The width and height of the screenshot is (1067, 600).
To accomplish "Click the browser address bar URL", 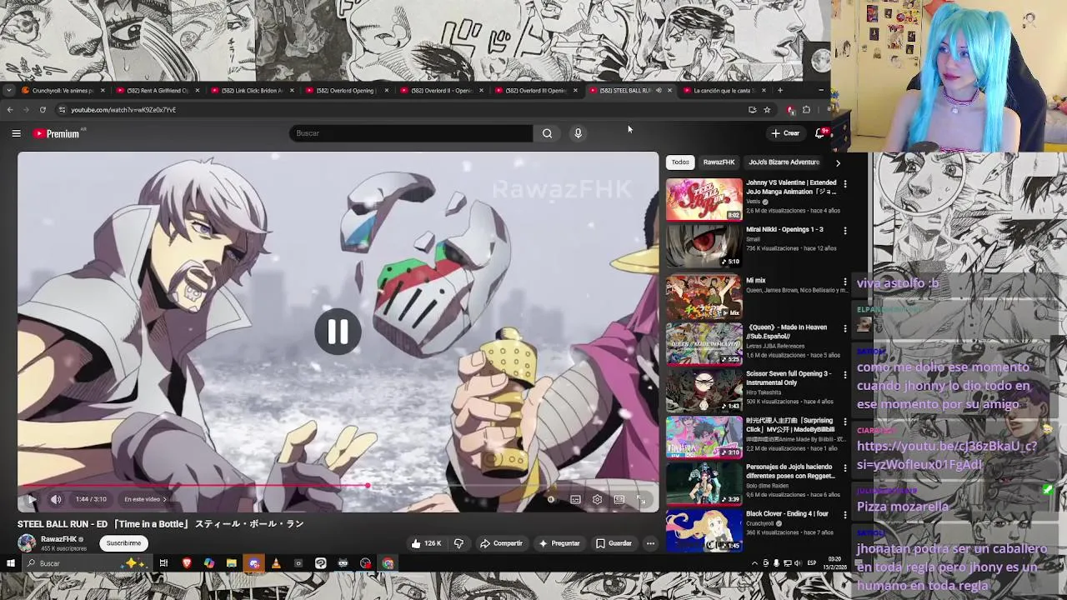I will (x=123, y=110).
